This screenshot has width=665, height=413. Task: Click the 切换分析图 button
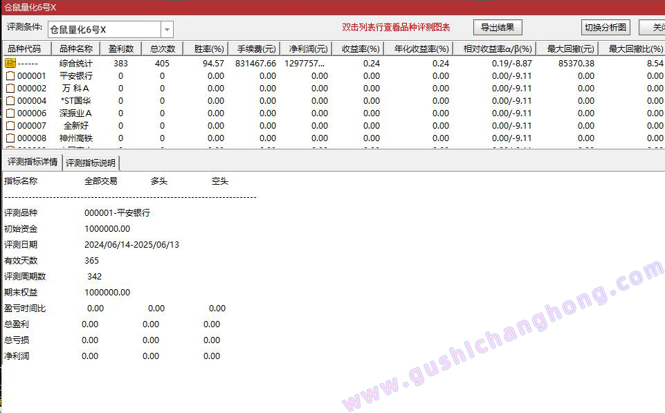(605, 28)
